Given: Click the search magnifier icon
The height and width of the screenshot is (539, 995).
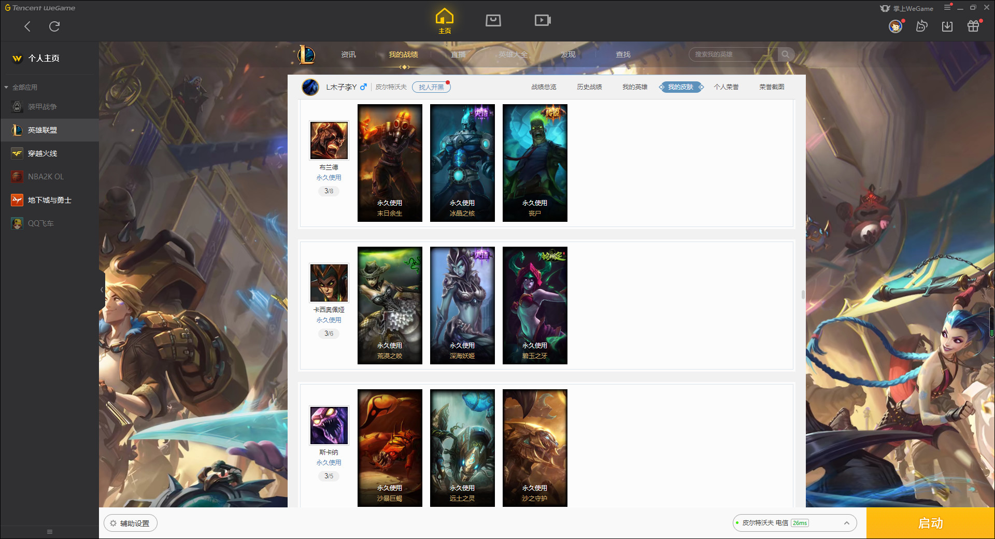Looking at the screenshot, I should click(786, 54).
